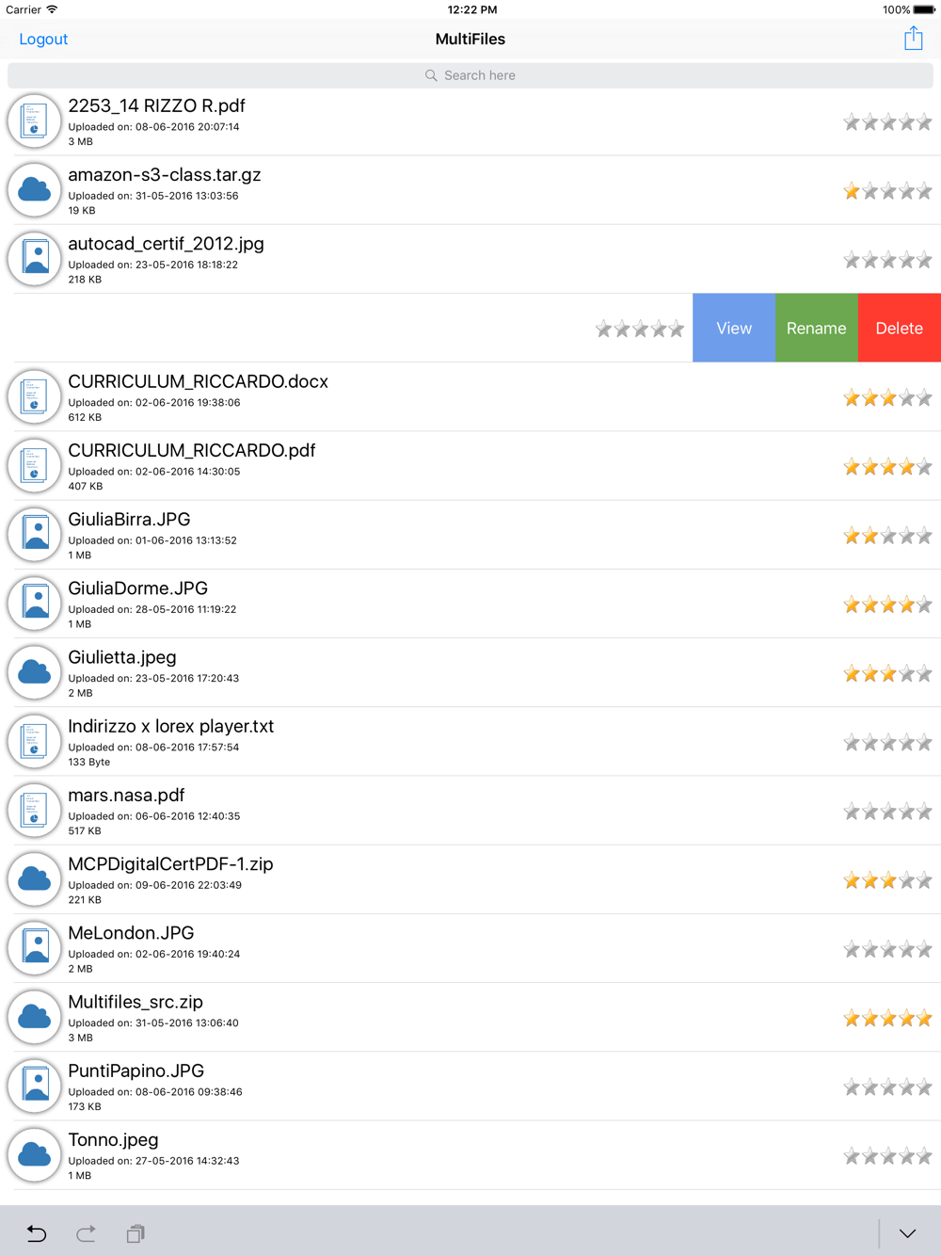The width and height of the screenshot is (941, 1256).
Task: Select the file name Indirizzo x lorex player.txt
Action: (x=171, y=726)
